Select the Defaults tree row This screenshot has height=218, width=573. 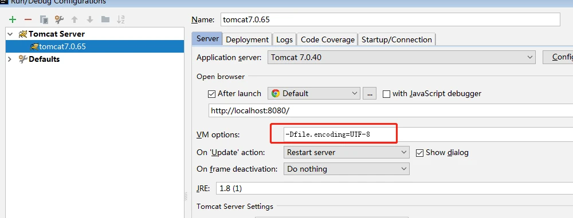(x=95, y=59)
